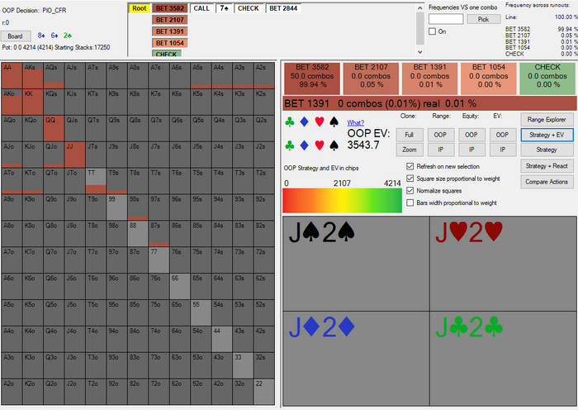Click the Pick button
The image size is (578, 410).
484,19
